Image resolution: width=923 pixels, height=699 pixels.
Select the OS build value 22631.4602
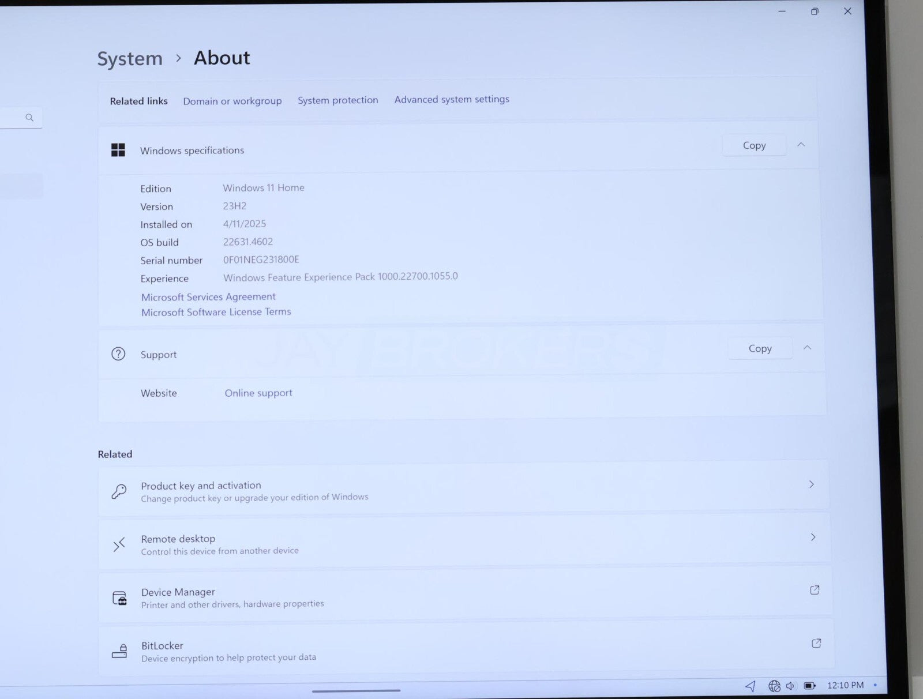click(x=248, y=242)
